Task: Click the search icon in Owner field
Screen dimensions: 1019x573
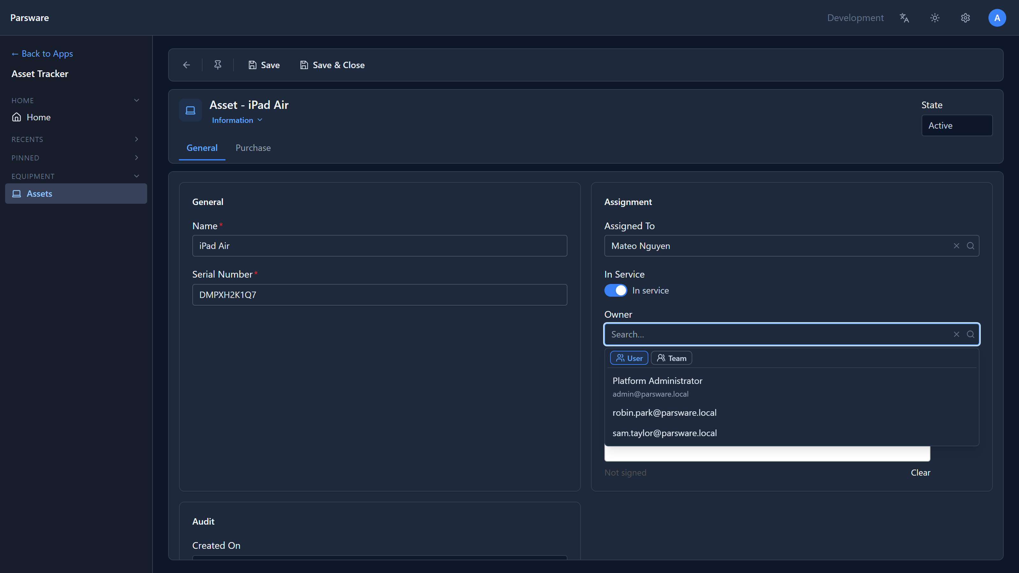Action: coord(970,335)
